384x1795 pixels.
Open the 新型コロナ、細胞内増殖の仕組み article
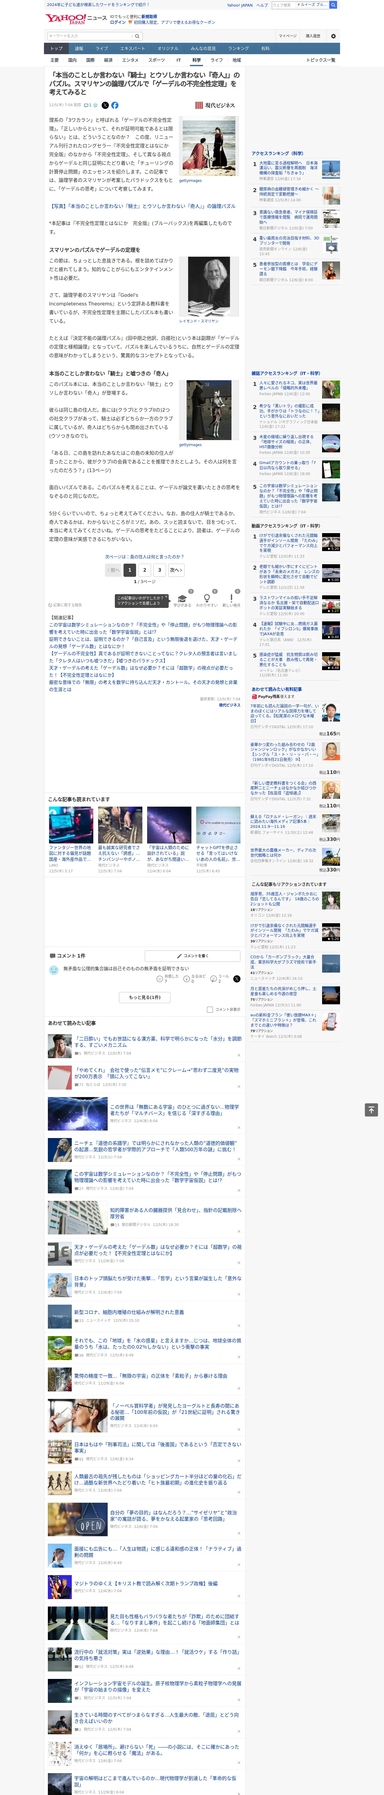[129, 1312]
